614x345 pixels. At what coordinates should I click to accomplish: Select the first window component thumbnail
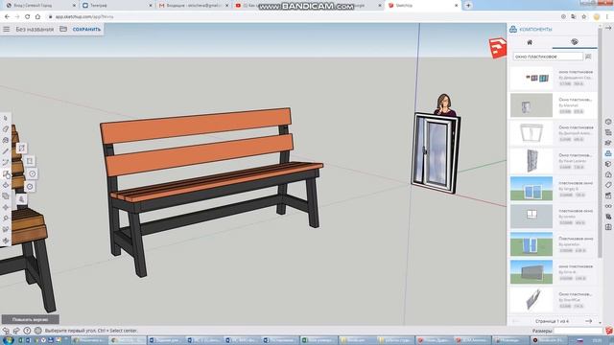(x=531, y=79)
